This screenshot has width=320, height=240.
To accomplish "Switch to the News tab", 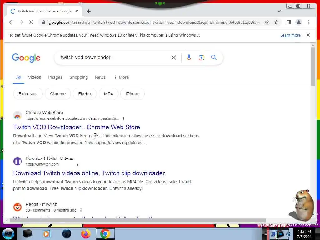I will tap(100, 77).
